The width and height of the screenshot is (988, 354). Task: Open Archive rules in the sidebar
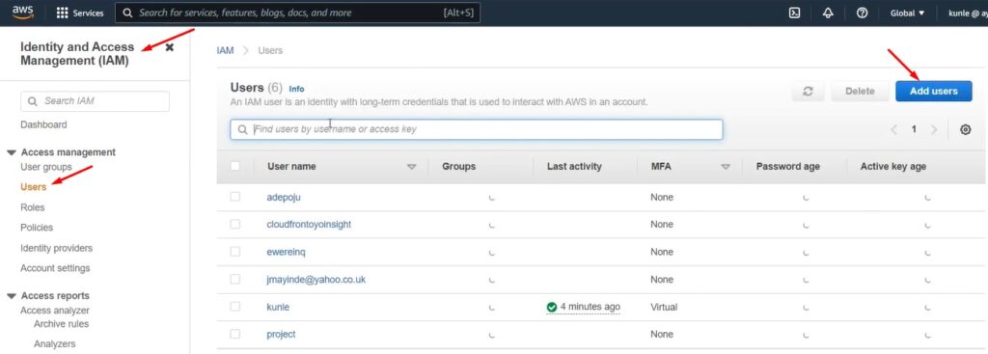coord(61,324)
